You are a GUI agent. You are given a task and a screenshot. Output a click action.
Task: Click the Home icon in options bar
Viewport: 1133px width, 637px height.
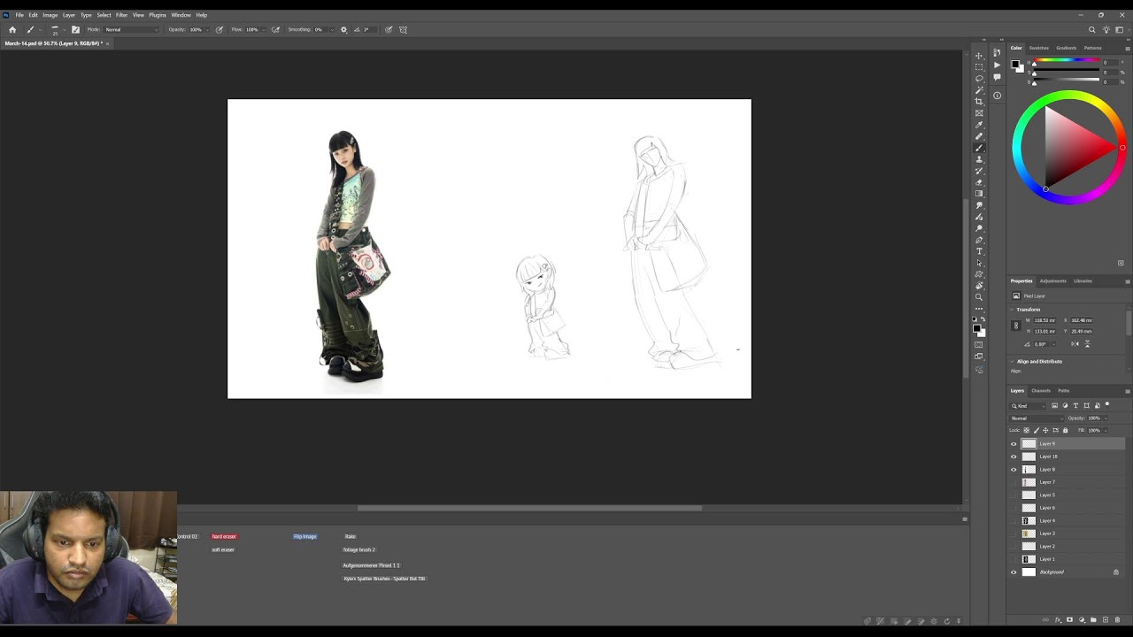12,29
